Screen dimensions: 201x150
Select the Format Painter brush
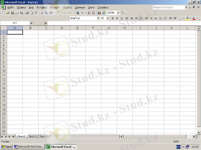click(x=58, y=13)
